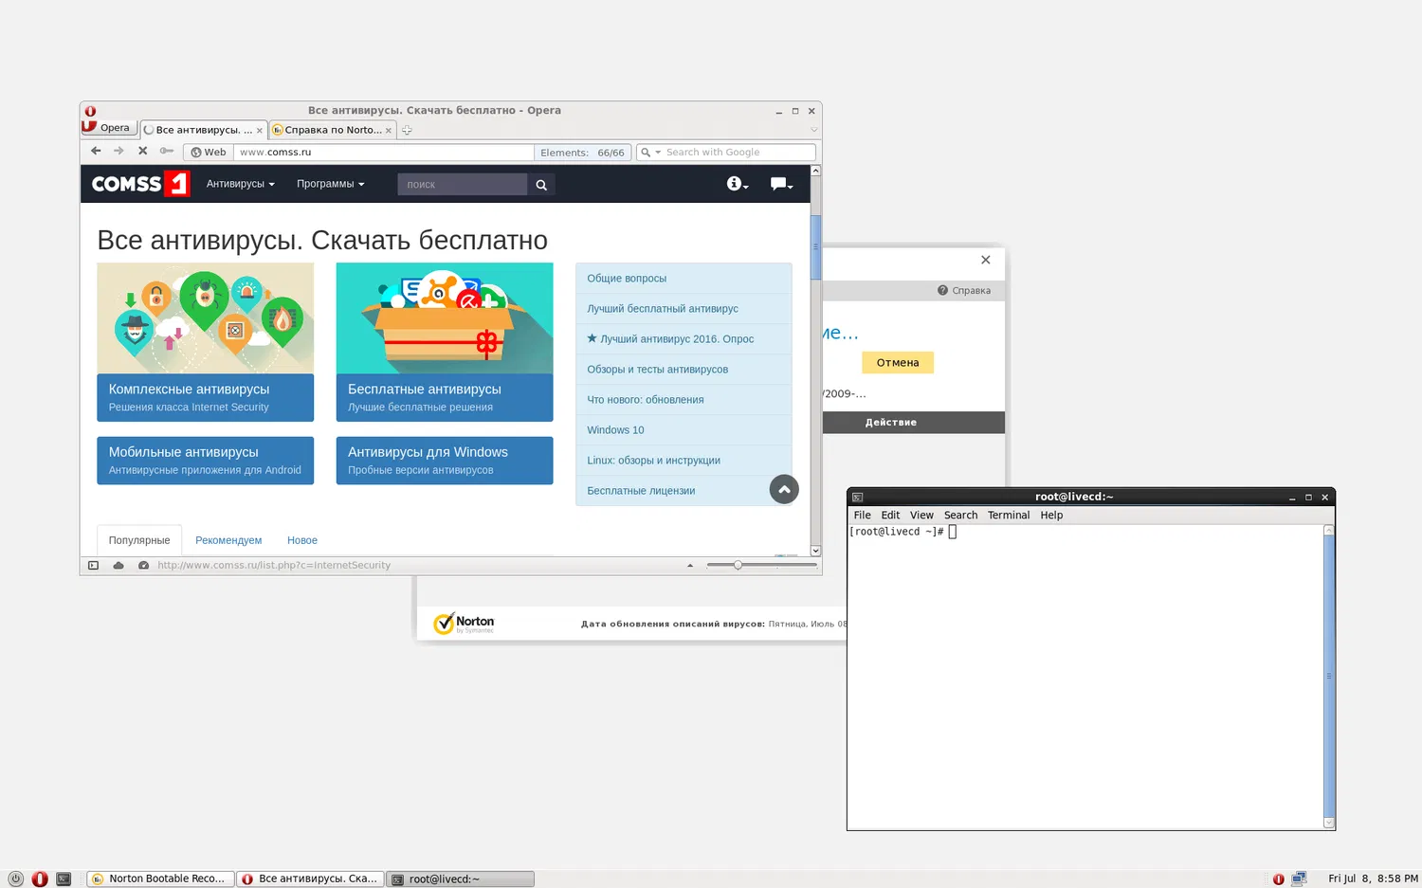Click the Opera zoom slider handle

coord(738,565)
